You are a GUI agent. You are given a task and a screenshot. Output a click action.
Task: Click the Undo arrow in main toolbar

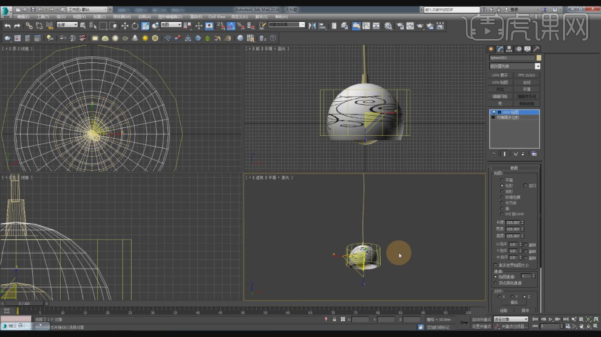click(x=7, y=25)
